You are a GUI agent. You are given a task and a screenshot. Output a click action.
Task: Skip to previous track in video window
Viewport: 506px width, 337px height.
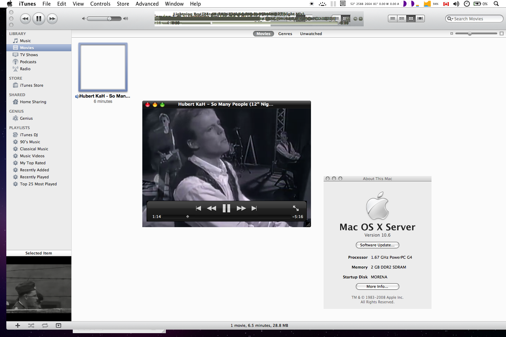(x=199, y=208)
